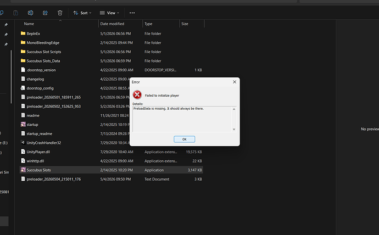This screenshot has height=235, width=379.
Task: Select the BepInEx folder icon
Action: (x=23, y=33)
